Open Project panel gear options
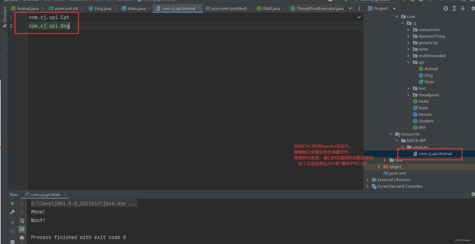Image resolution: width=475 pixels, height=244 pixels. tap(473, 9)
